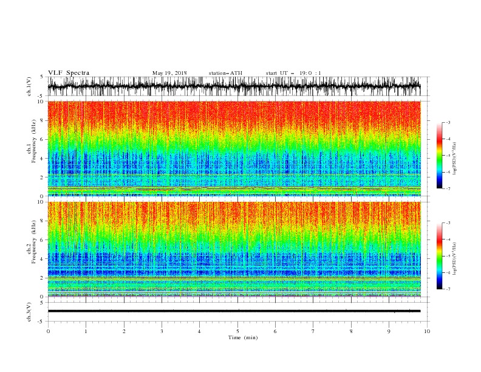Click the "-5" tick on ch.1(V) axis
Screen dimensions: 481x372
click(x=41, y=96)
